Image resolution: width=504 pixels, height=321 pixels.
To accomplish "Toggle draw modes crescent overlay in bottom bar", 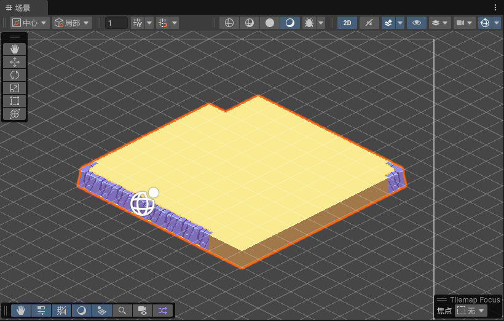I will pos(82,311).
